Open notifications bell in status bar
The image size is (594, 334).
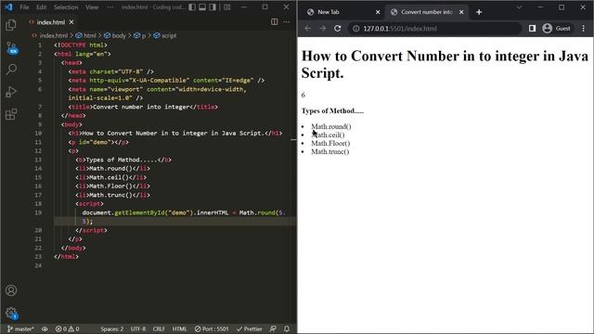pos(287,329)
